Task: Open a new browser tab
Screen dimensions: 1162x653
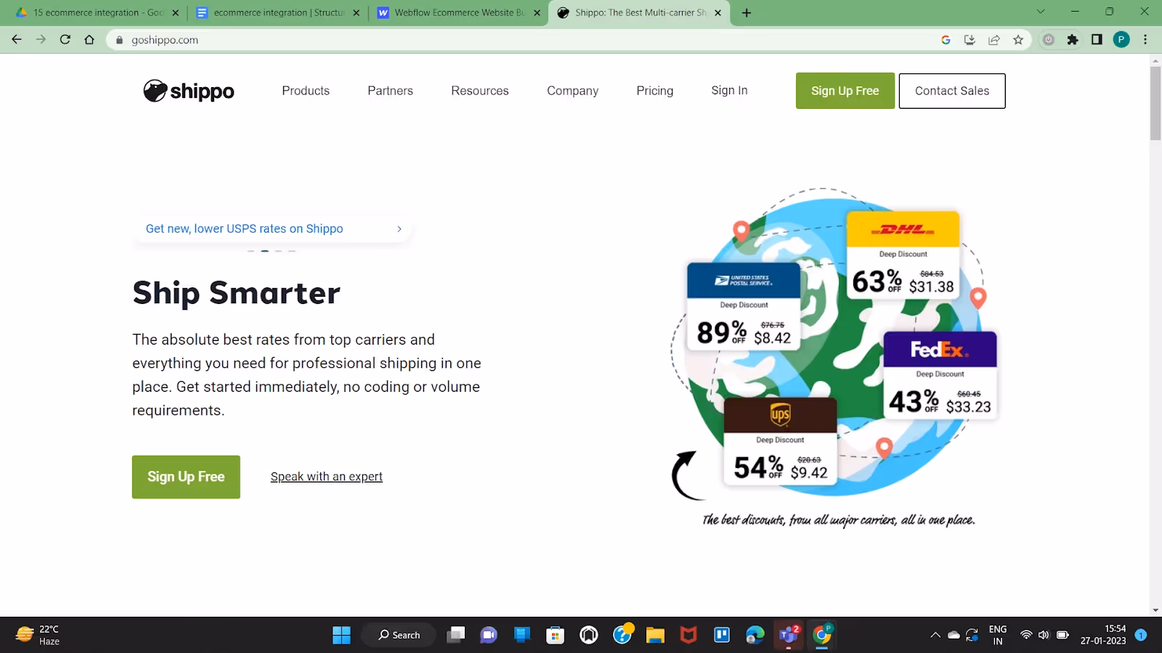Action: pos(747,12)
